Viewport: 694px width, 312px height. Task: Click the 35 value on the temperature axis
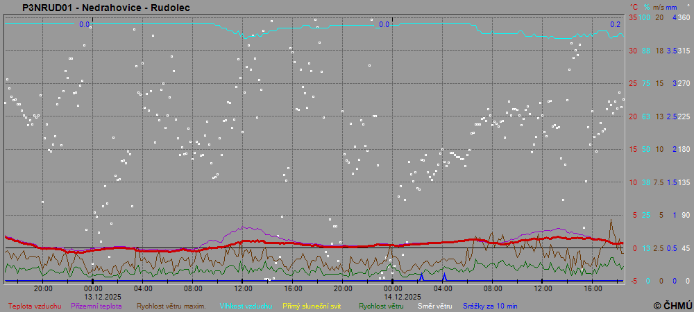[x=632, y=17]
